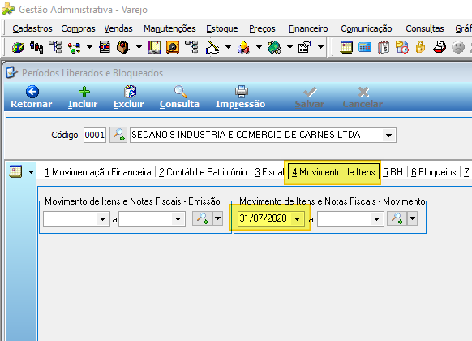Switch to the 3 Fiscal tab

click(x=269, y=172)
